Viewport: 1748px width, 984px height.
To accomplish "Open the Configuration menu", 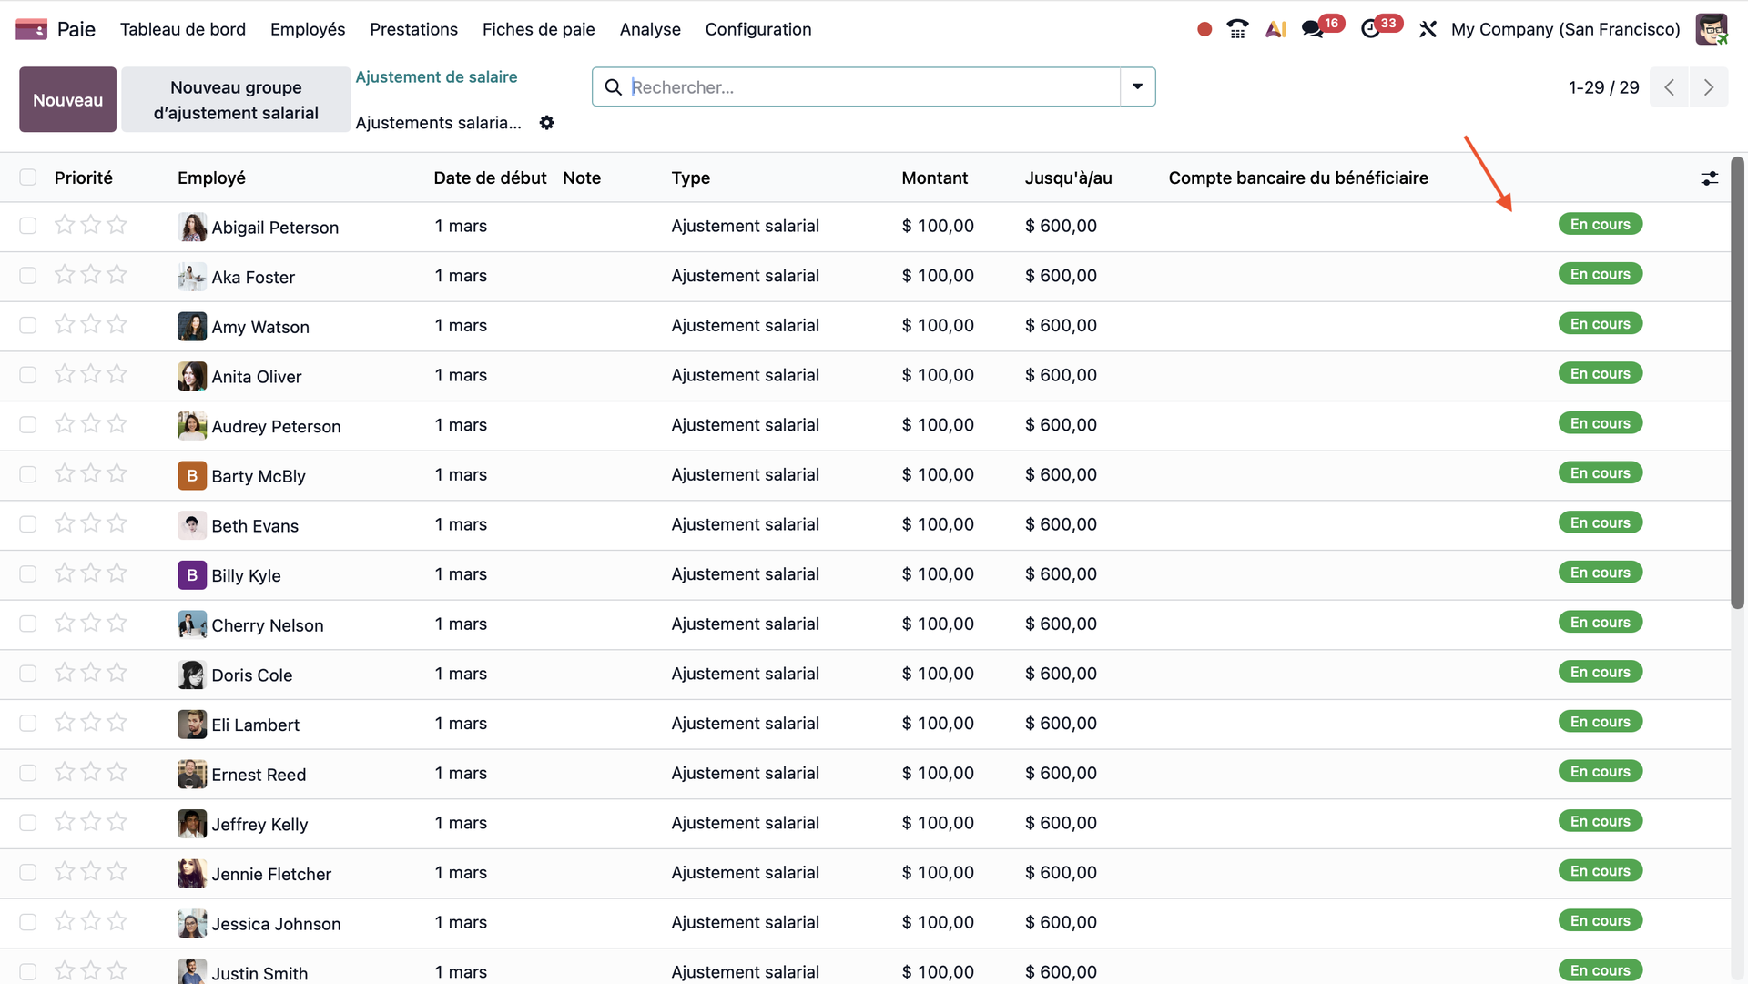I will tap(757, 29).
